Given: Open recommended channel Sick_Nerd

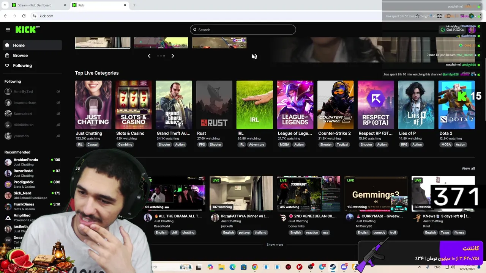Looking at the screenshot, I should [32, 195].
